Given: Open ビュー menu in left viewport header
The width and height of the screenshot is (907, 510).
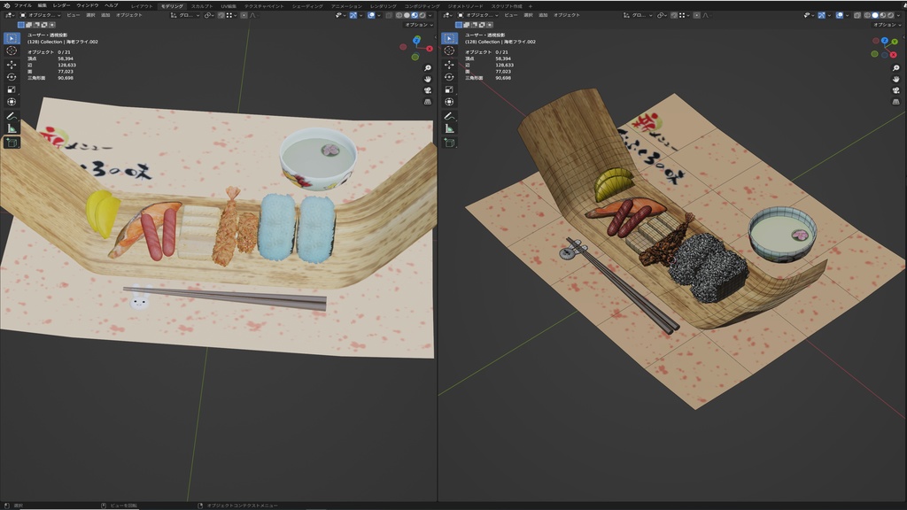Looking at the screenshot, I should click(74, 15).
